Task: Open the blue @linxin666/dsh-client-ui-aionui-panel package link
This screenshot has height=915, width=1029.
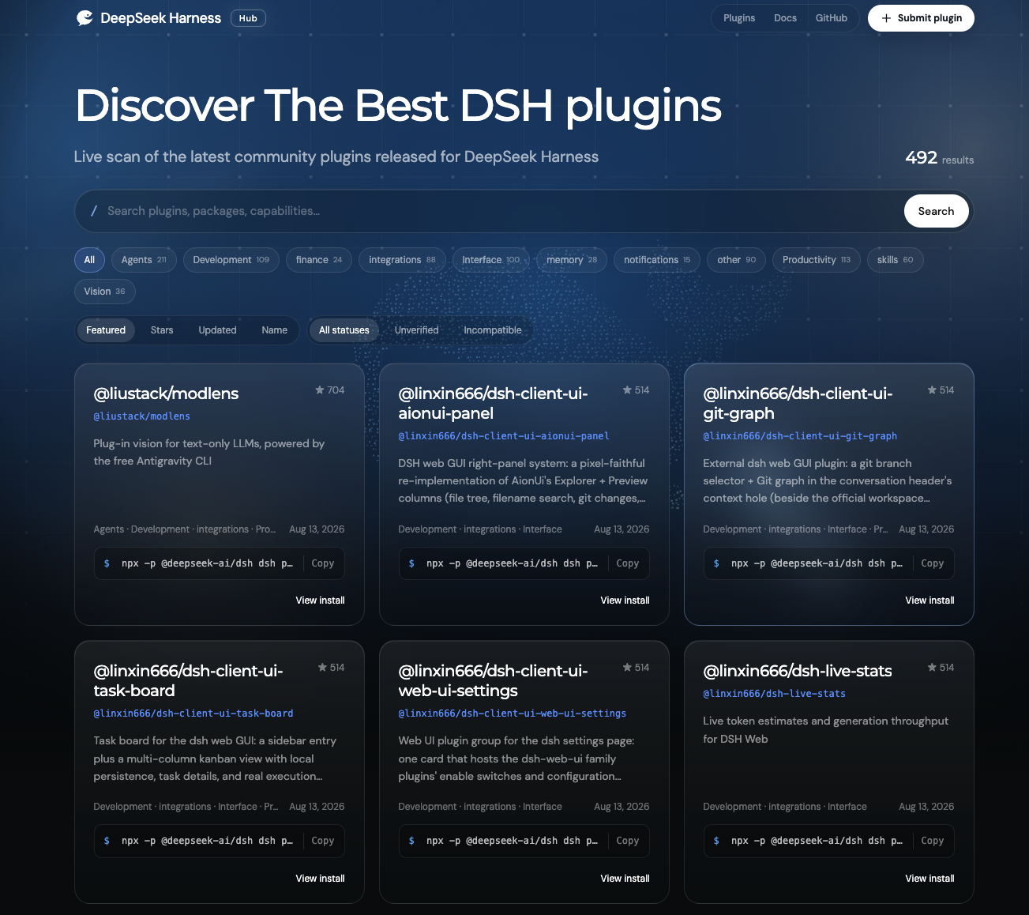Action: [x=504, y=435]
